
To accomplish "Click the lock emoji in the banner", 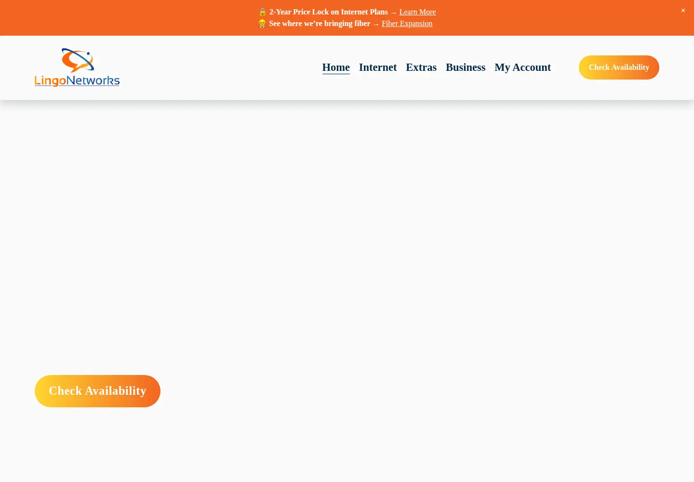I will click(x=262, y=12).
